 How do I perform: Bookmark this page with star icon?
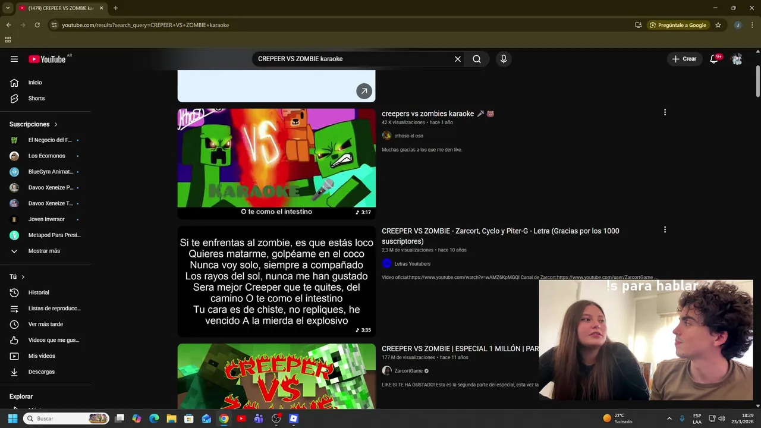[718, 25]
